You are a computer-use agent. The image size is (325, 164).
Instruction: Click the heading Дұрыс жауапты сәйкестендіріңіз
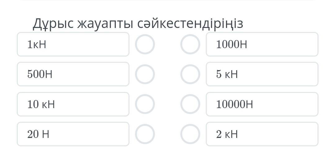point(138,23)
